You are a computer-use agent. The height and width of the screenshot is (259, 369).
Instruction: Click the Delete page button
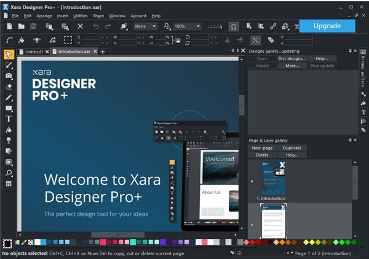pos(262,155)
